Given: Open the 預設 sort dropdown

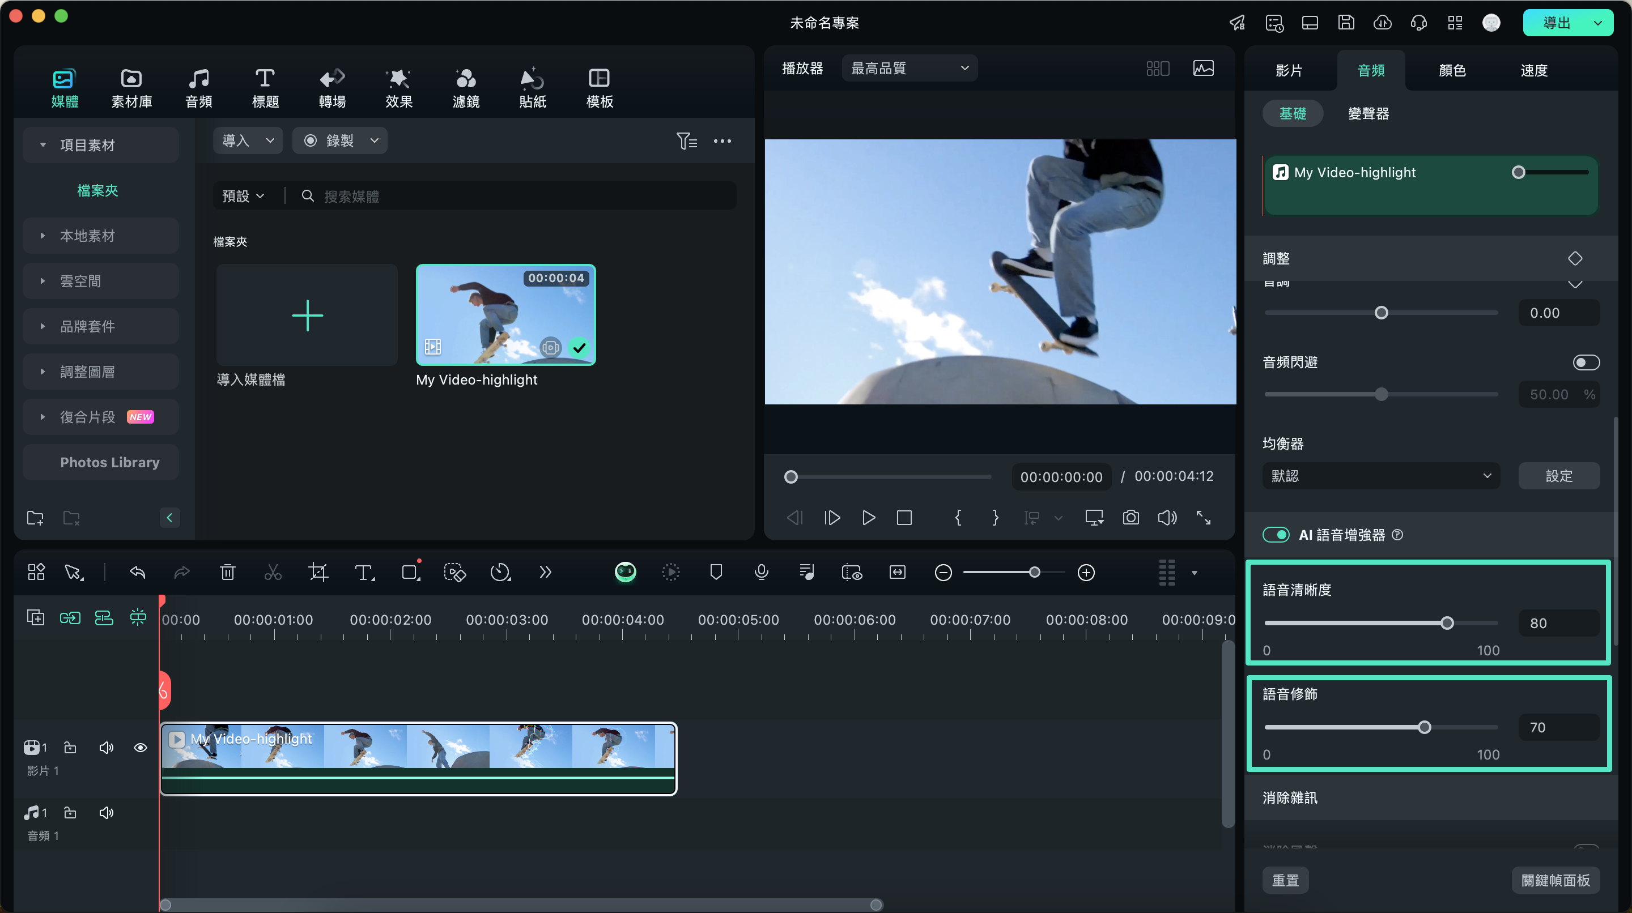Looking at the screenshot, I should (x=243, y=197).
